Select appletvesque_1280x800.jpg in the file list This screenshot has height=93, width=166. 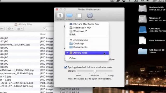tap(16, 73)
